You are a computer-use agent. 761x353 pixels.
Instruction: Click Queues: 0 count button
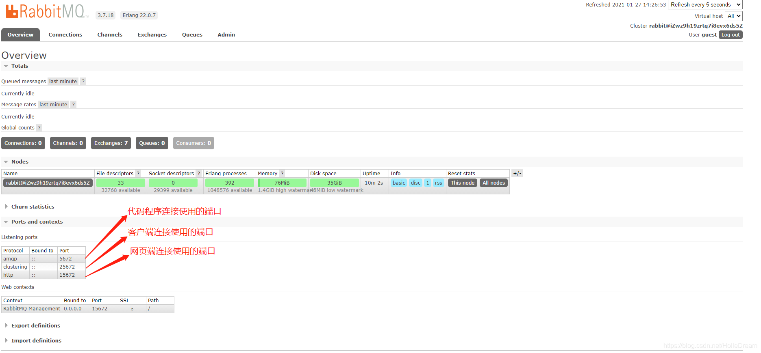(x=152, y=143)
